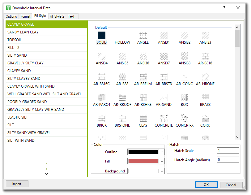Open the Background color dropdown

(161, 171)
